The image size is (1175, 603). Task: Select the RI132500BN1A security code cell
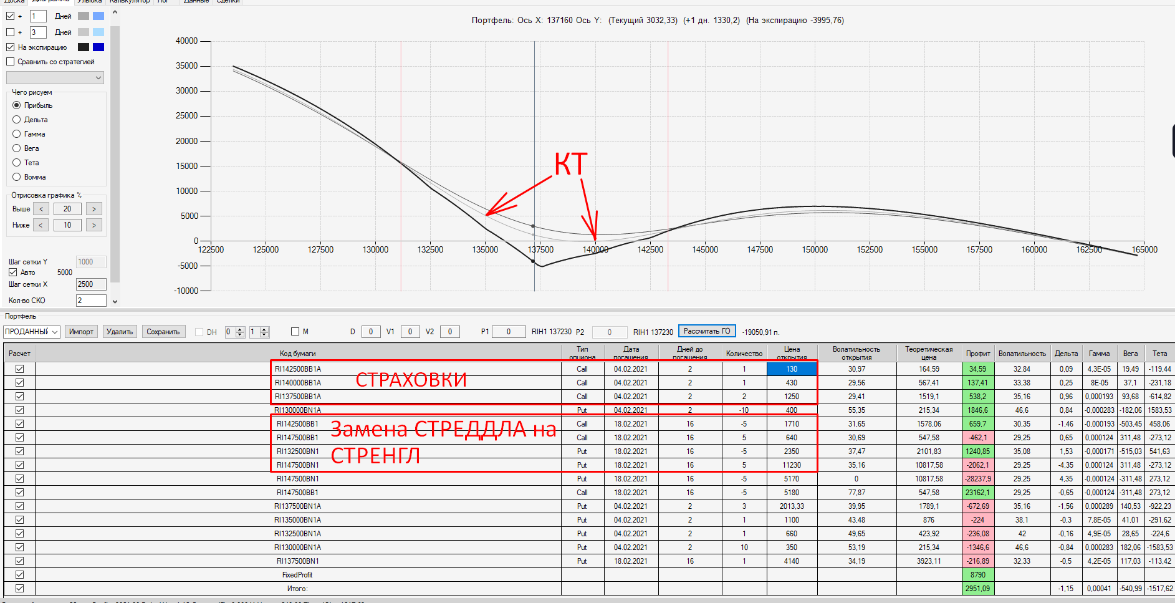[x=298, y=534]
